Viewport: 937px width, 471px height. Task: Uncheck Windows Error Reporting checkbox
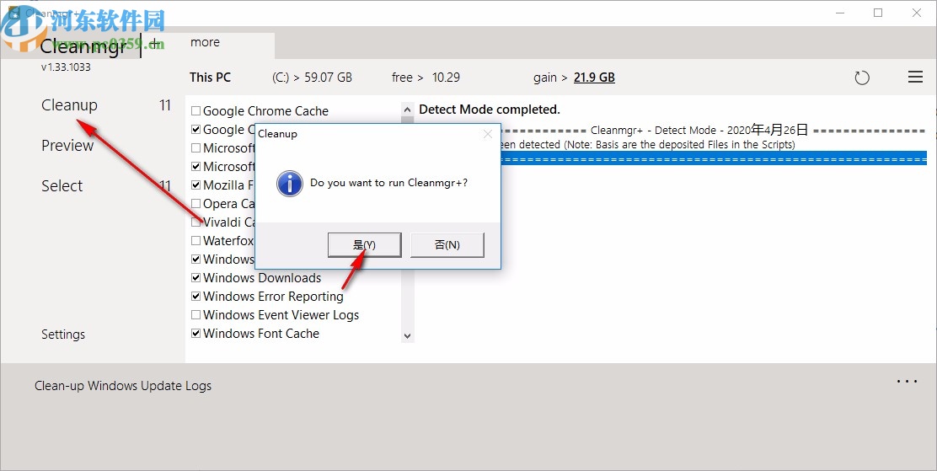(x=196, y=297)
